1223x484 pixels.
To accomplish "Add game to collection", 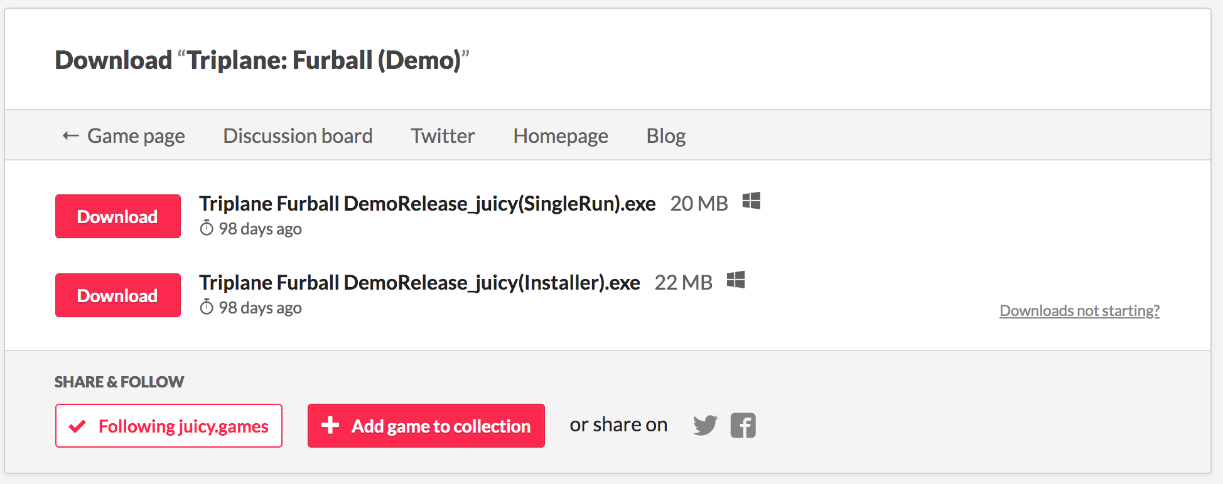I will (426, 426).
